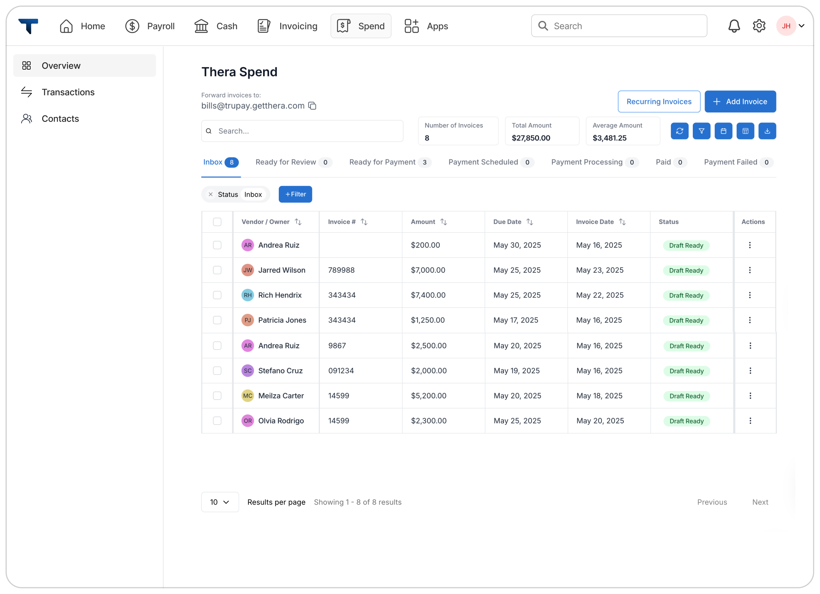Check the Stefano Cruz row checkbox
This screenshot has height=594, width=820.
[217, 371]
